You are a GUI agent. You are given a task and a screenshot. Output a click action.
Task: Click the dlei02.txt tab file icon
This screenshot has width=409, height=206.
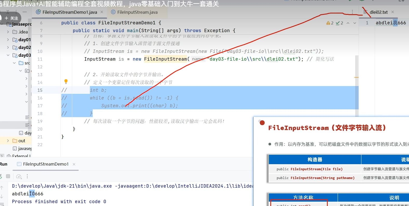[x=365, y=12]
